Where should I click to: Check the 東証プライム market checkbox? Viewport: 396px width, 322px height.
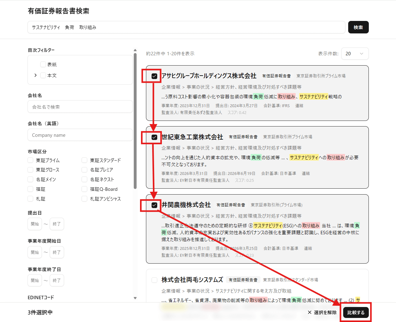click(x=30, y=160)
